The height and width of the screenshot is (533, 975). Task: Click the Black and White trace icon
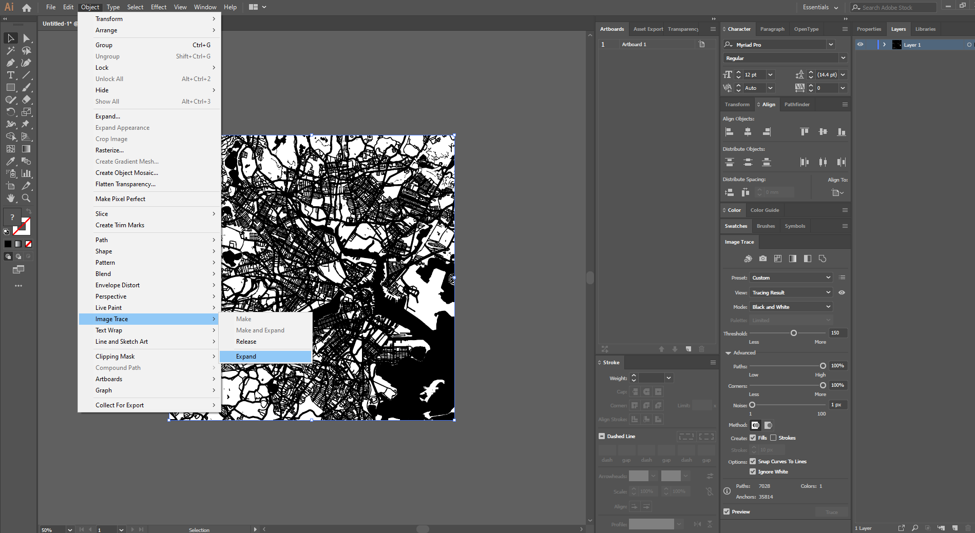tap(808, 259)
